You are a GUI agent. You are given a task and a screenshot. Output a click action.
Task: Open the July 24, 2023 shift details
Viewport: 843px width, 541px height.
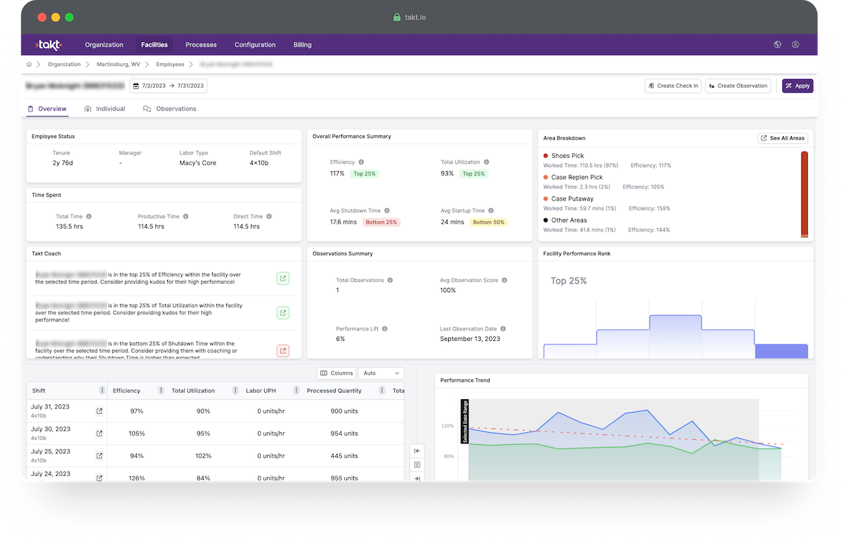[99, 478]
